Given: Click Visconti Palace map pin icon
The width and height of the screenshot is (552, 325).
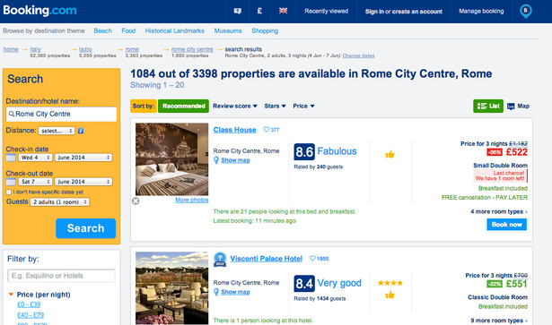Looking at the screenshot, I should tap(216, 292).
